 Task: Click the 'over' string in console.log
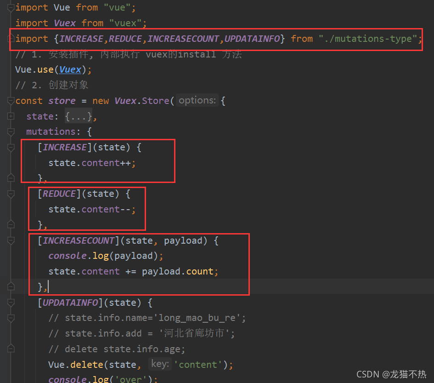[x=131, y=379]
